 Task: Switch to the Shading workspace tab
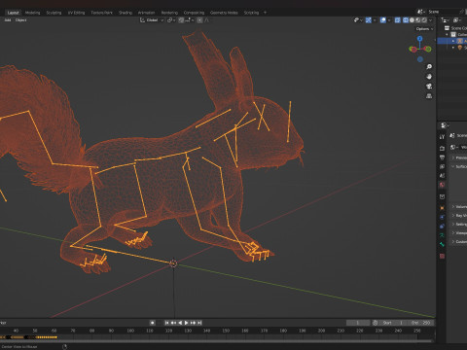tap(126, 13)
